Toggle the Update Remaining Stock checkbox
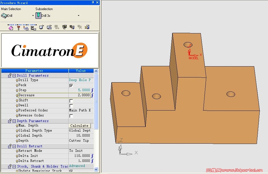This screenshot has width=268, height=174. pos(71,171)
